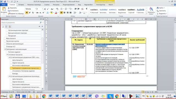Activate Format Painter (Формат по образцу)
This screenshot has height=99, width=176.
click(16, 13)
